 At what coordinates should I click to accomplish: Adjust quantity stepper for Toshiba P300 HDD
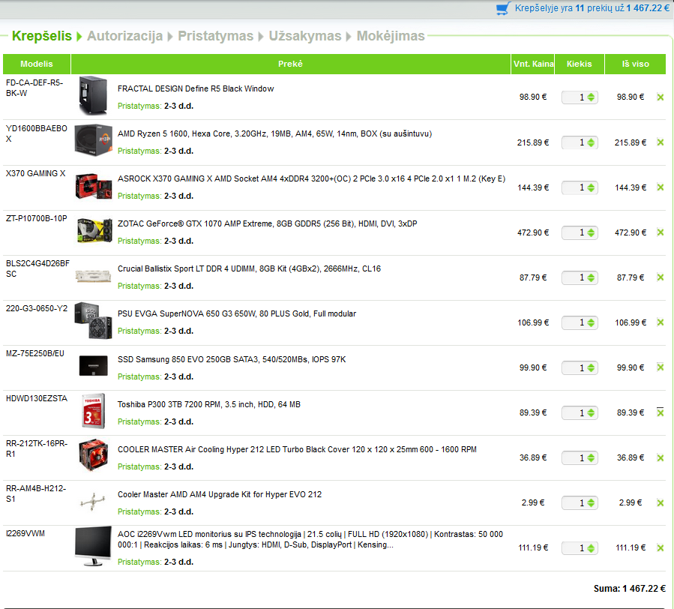coord(591,413)
